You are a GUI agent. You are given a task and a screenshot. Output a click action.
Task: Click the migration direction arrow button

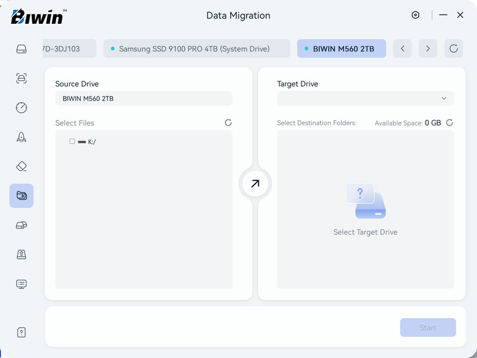pos(255,184)
